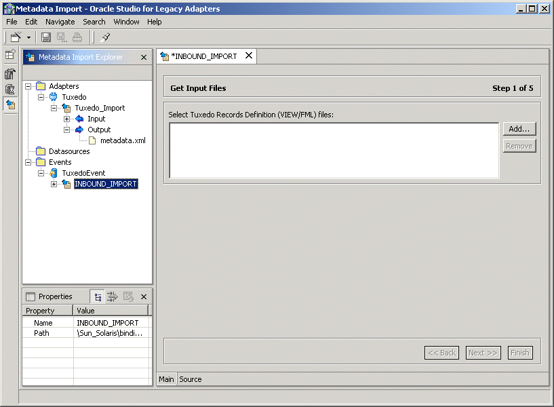The width and height of the screenshot is (554, 407).
Task: Click the Output arrow icon
Action: 79,130
